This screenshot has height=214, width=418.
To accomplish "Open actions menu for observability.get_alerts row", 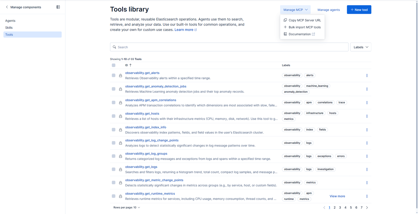I will click(x=367, y=75).
